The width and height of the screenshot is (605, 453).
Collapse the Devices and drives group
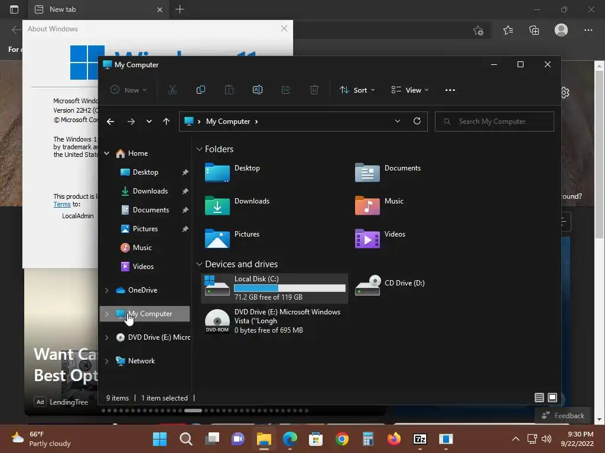(199, 264)
